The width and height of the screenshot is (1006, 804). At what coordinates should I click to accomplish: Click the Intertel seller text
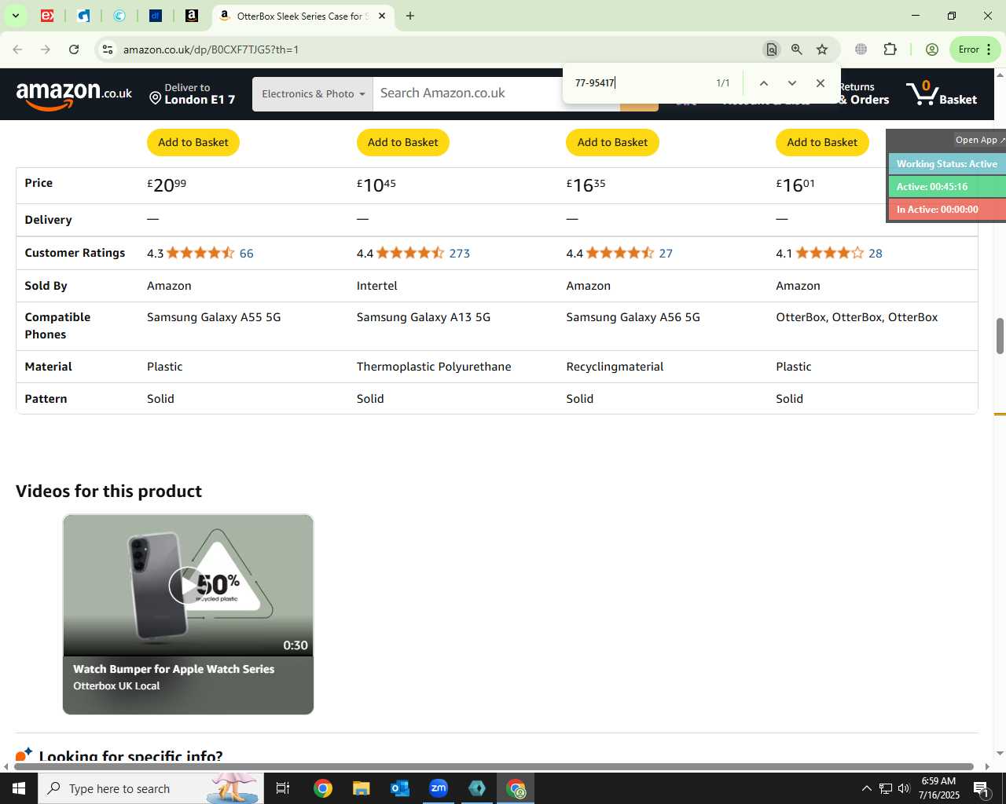(x=377, y=286)
